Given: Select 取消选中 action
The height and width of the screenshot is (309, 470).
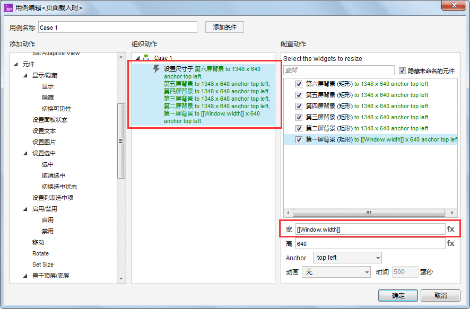Looking at the screenshot, I should (x=54, y=175).
